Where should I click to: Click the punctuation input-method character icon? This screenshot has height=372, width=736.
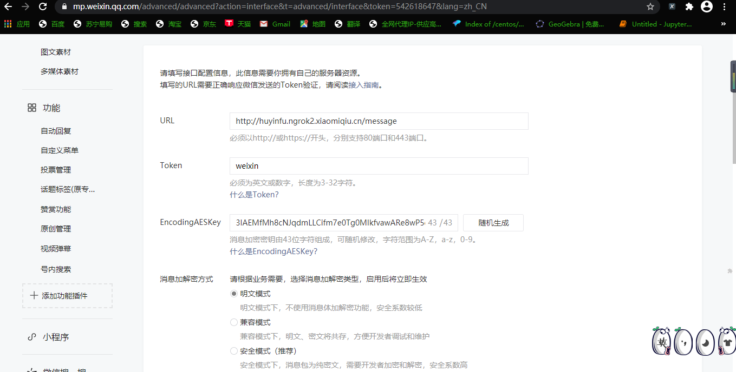point(684,342)
